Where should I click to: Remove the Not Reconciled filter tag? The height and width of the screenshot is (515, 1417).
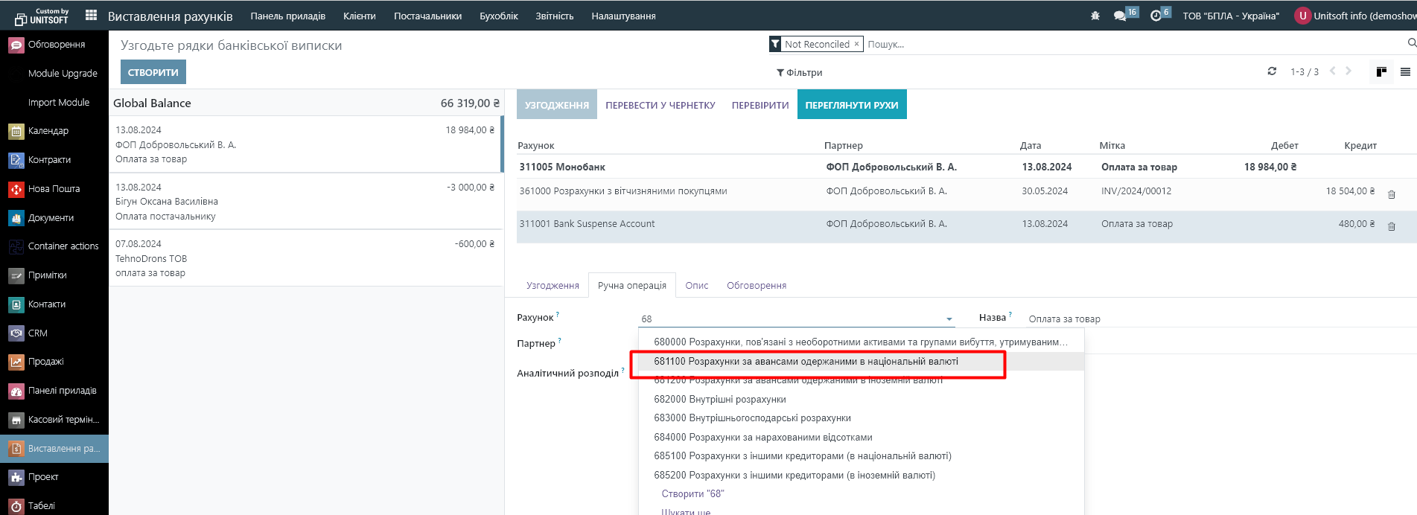pyautogui.click(x=856, y=45)
